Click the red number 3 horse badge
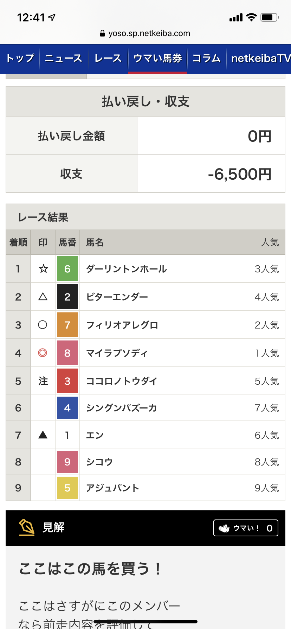 click(67, 381)
